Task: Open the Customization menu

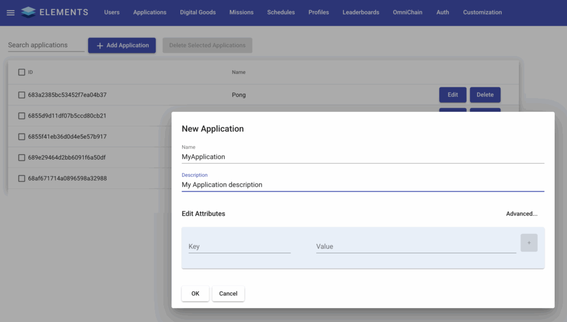Action: click(482, 12)
